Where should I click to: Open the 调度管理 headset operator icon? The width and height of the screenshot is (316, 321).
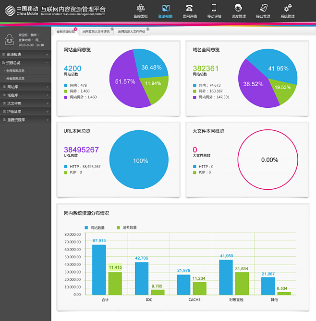pyautogui.click(x=238, y=8)
